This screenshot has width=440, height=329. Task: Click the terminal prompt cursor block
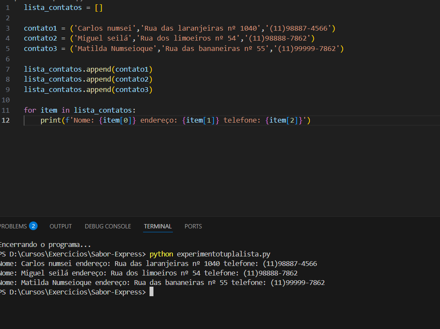[x=151, y=292]
